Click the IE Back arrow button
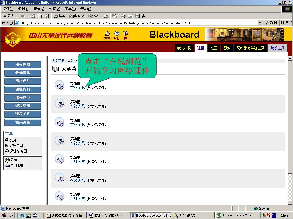Screen dimensions: 293x219 pos(8,16)
